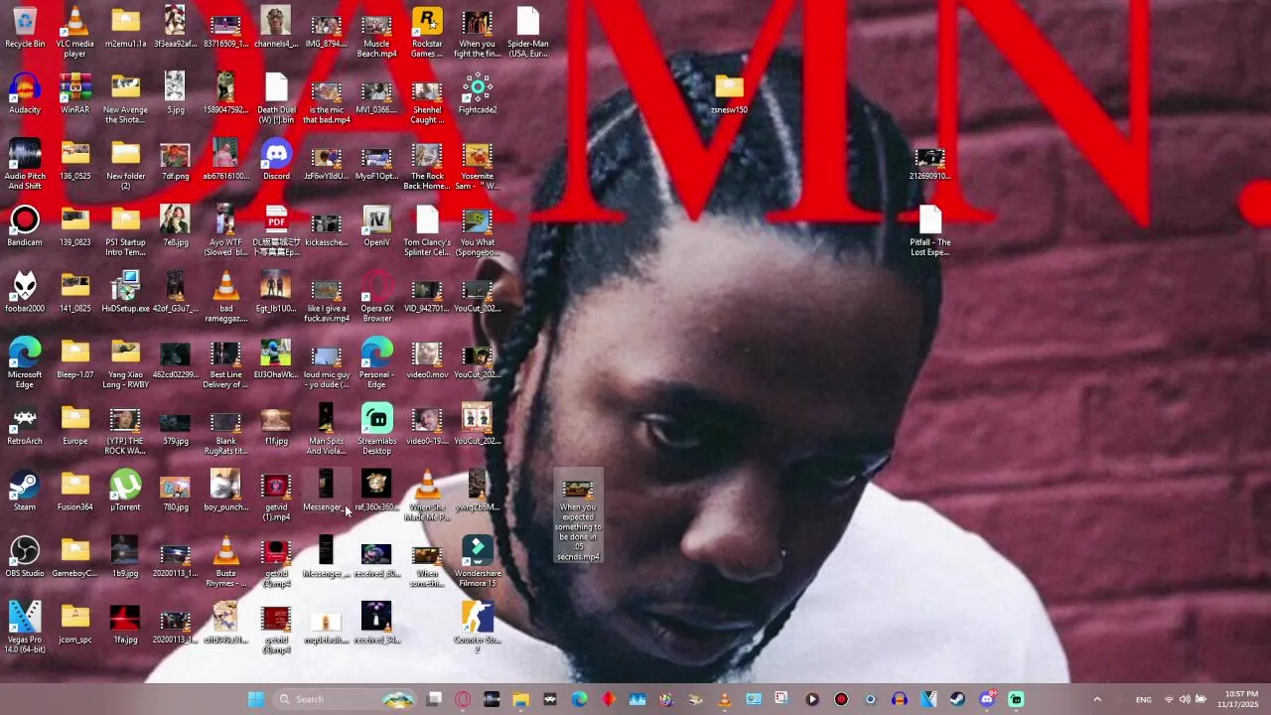Select the 5.jpg image file
The width and height of the screenshot is (1271, 715).
[176, 94]
